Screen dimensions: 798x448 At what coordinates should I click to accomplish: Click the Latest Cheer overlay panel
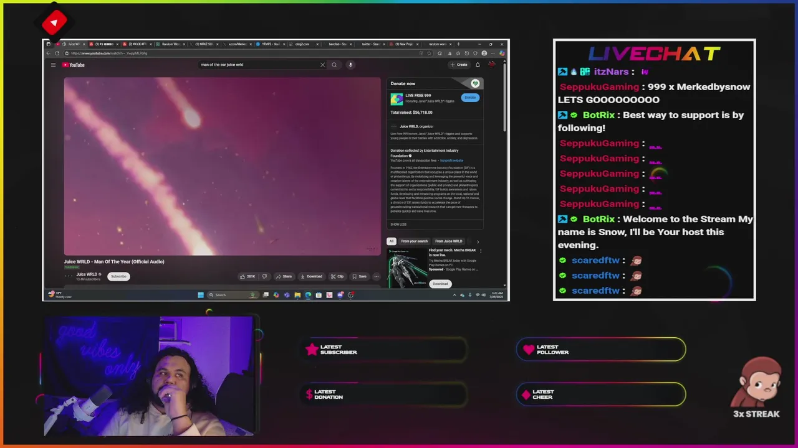[x=601, y=394]
